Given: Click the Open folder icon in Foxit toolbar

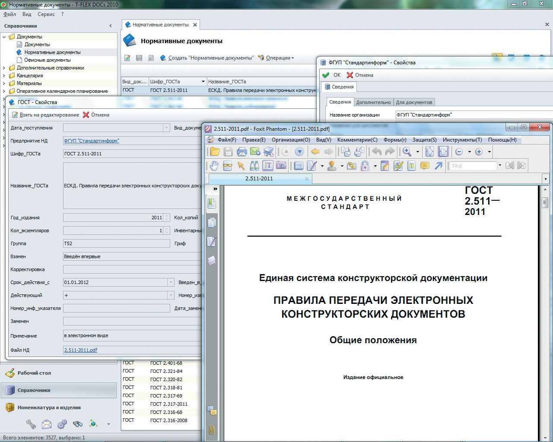Looking at the screenshot, I should [x=215, y=152].
